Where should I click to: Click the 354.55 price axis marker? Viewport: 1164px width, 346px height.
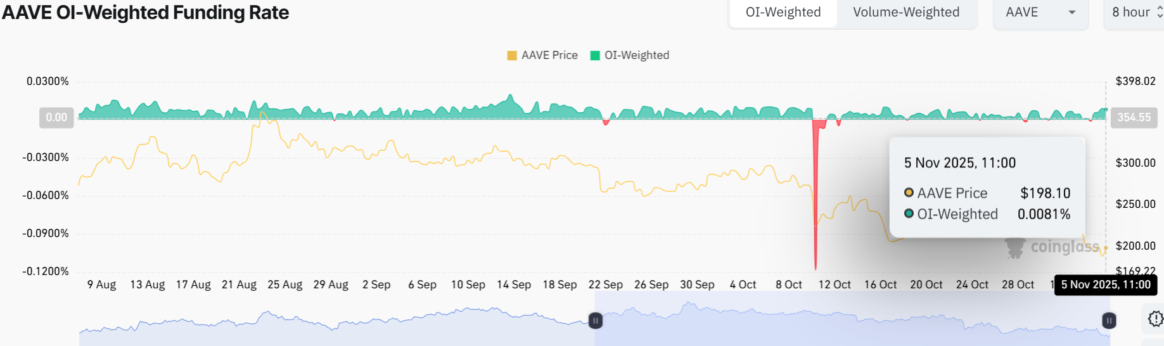1134,117
